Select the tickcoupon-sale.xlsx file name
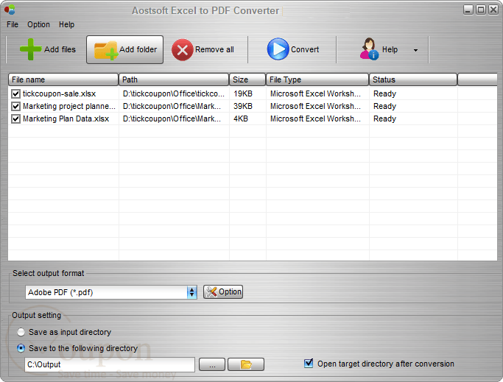Screen dimensions: 503x382 pos(60,93)
